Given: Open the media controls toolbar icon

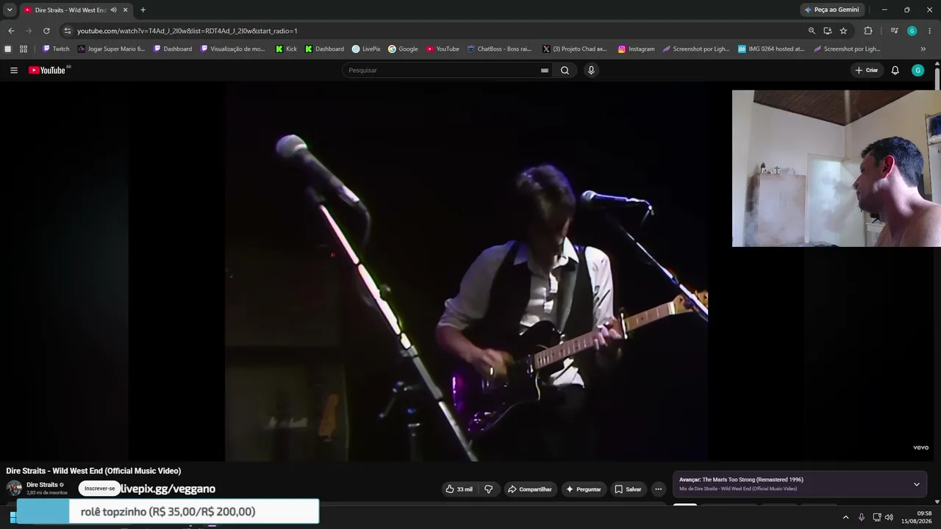Looking at the screenshot, I should coord(894,31).
